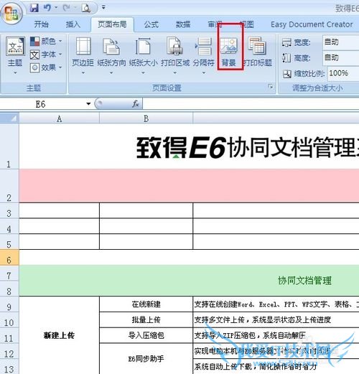Image resolution: width=359 pixels, height=374 pixels.
Task: Click the 背景 background picture icon
Action: [229, 45]
